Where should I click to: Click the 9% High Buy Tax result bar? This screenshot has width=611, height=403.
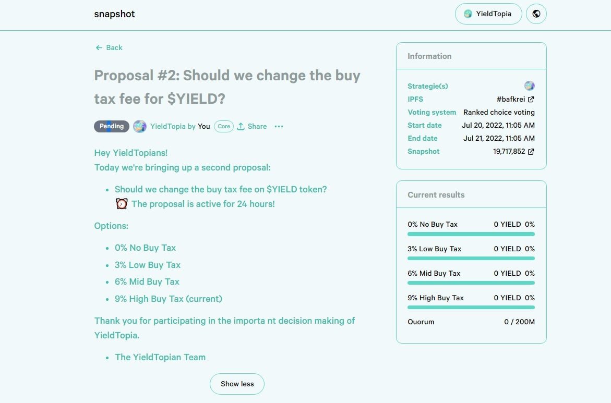[471, 308]
